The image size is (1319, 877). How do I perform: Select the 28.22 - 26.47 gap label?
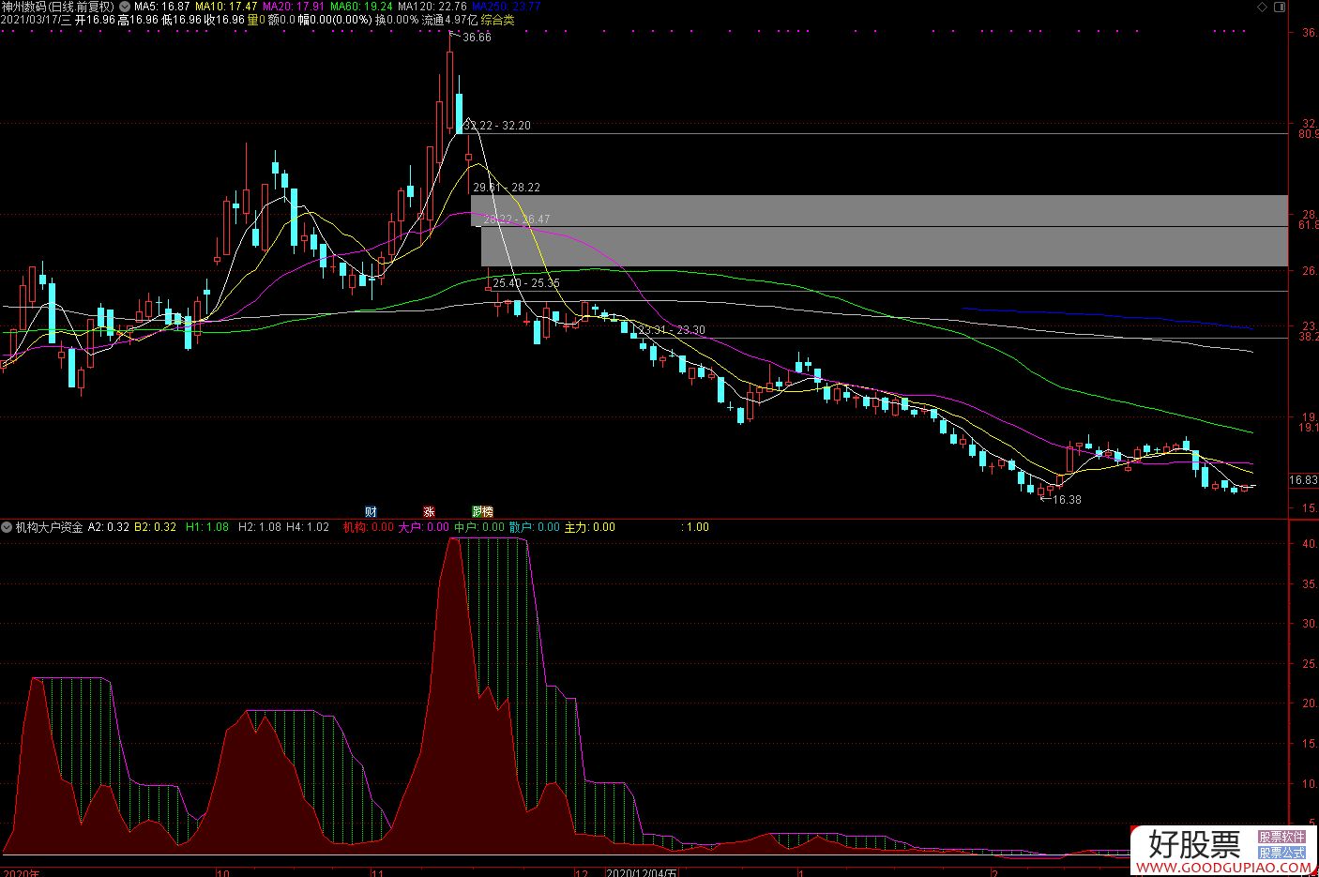(517, 219)
